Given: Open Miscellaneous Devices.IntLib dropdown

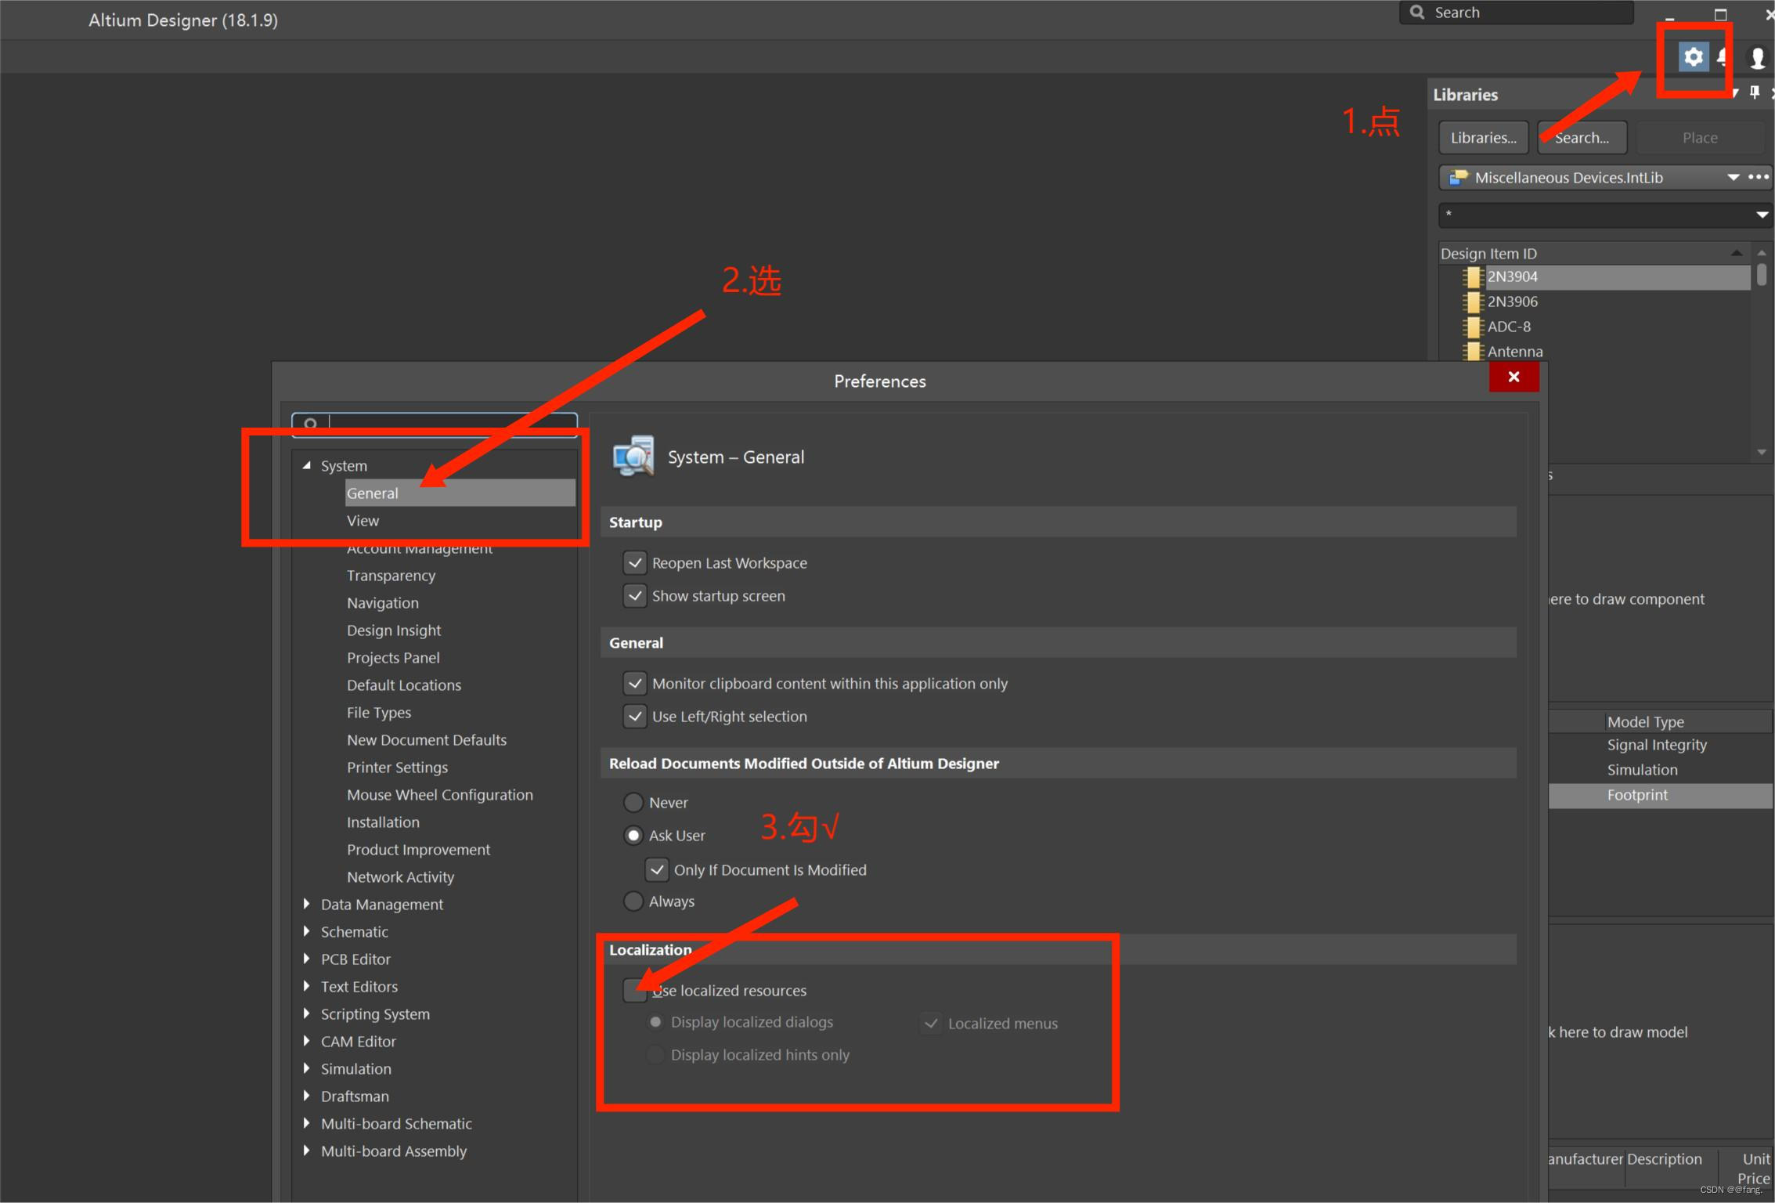Looking at the screenshot, I should [1733, 178].
